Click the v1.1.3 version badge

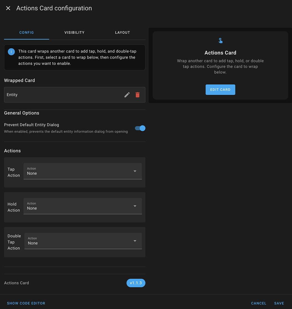(136, 283)
